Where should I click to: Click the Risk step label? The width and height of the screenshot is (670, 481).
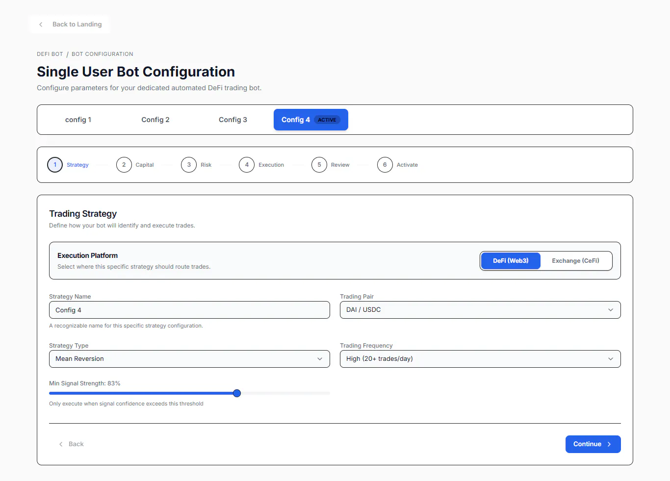206,165
